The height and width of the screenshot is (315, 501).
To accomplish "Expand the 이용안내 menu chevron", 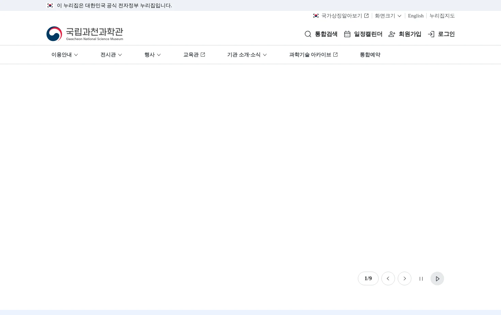I will click(x=76, y=55).
